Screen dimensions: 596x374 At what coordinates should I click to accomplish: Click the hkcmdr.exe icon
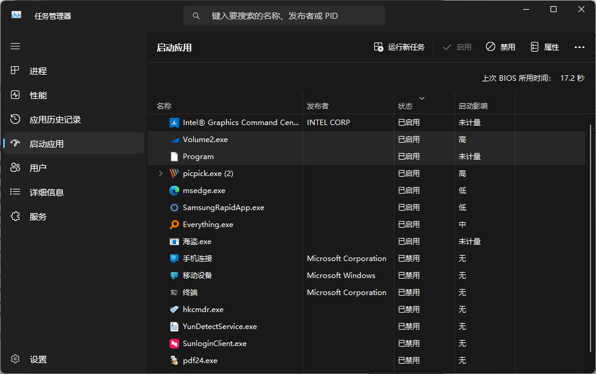point(174,310)
